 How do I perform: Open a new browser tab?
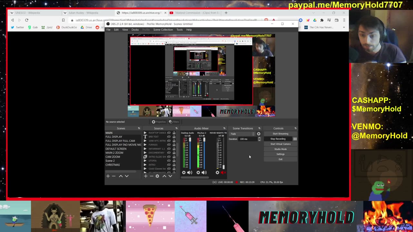click(x=226, y=13)
